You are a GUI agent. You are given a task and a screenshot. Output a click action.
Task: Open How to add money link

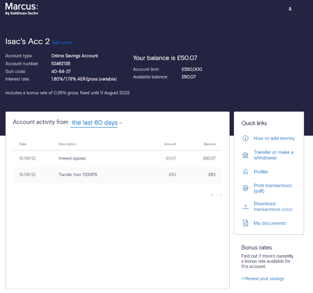274,138
